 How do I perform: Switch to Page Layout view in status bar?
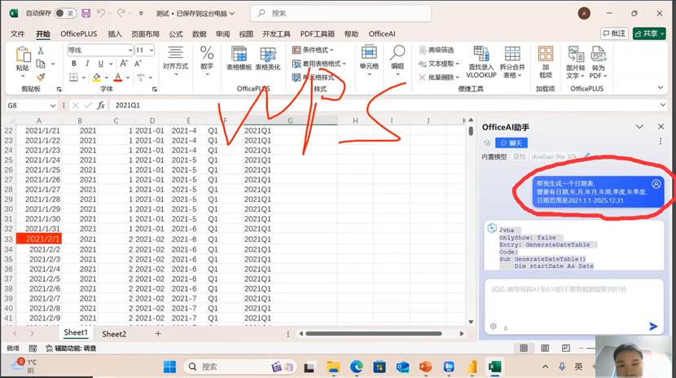(x=545, y=348)
